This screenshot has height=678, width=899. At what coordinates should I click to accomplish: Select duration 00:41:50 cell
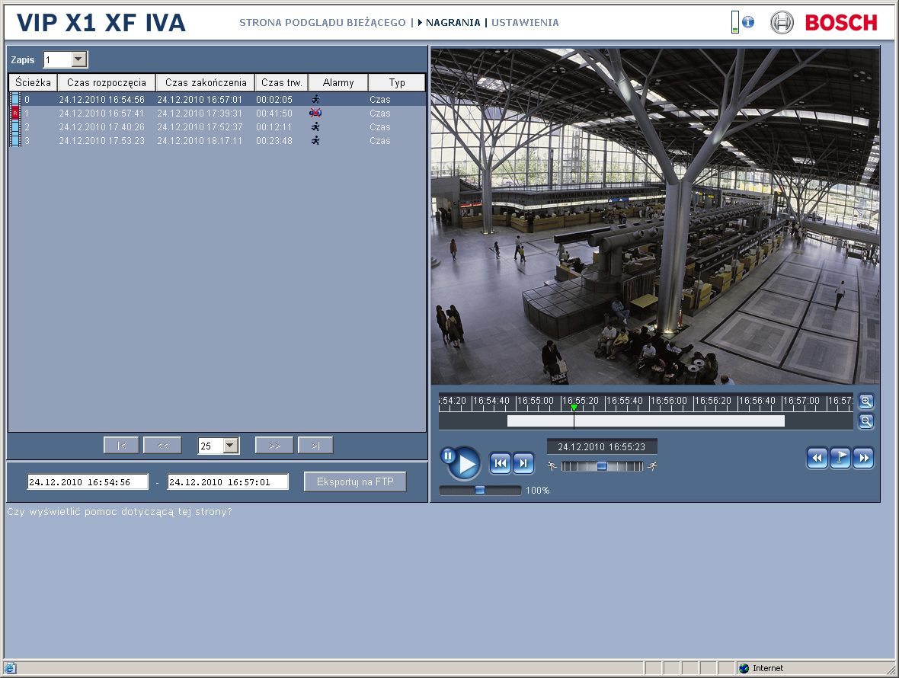click(x=274, y=114)
